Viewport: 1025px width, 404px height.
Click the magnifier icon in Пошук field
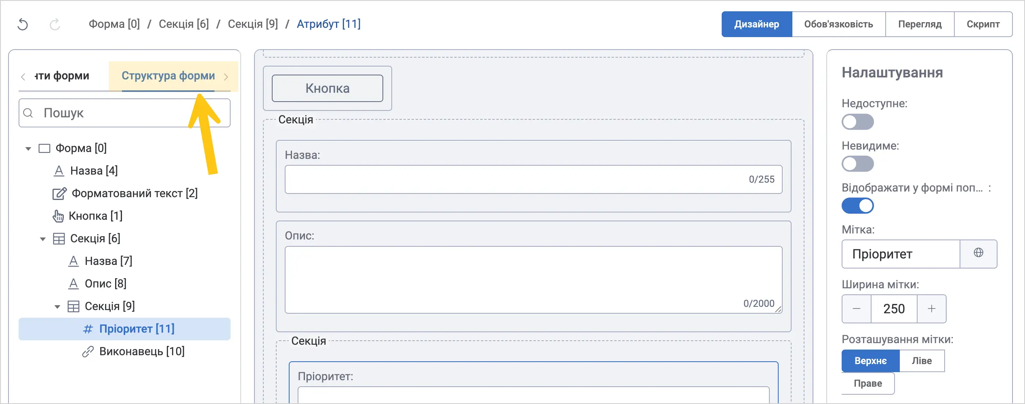28,113
